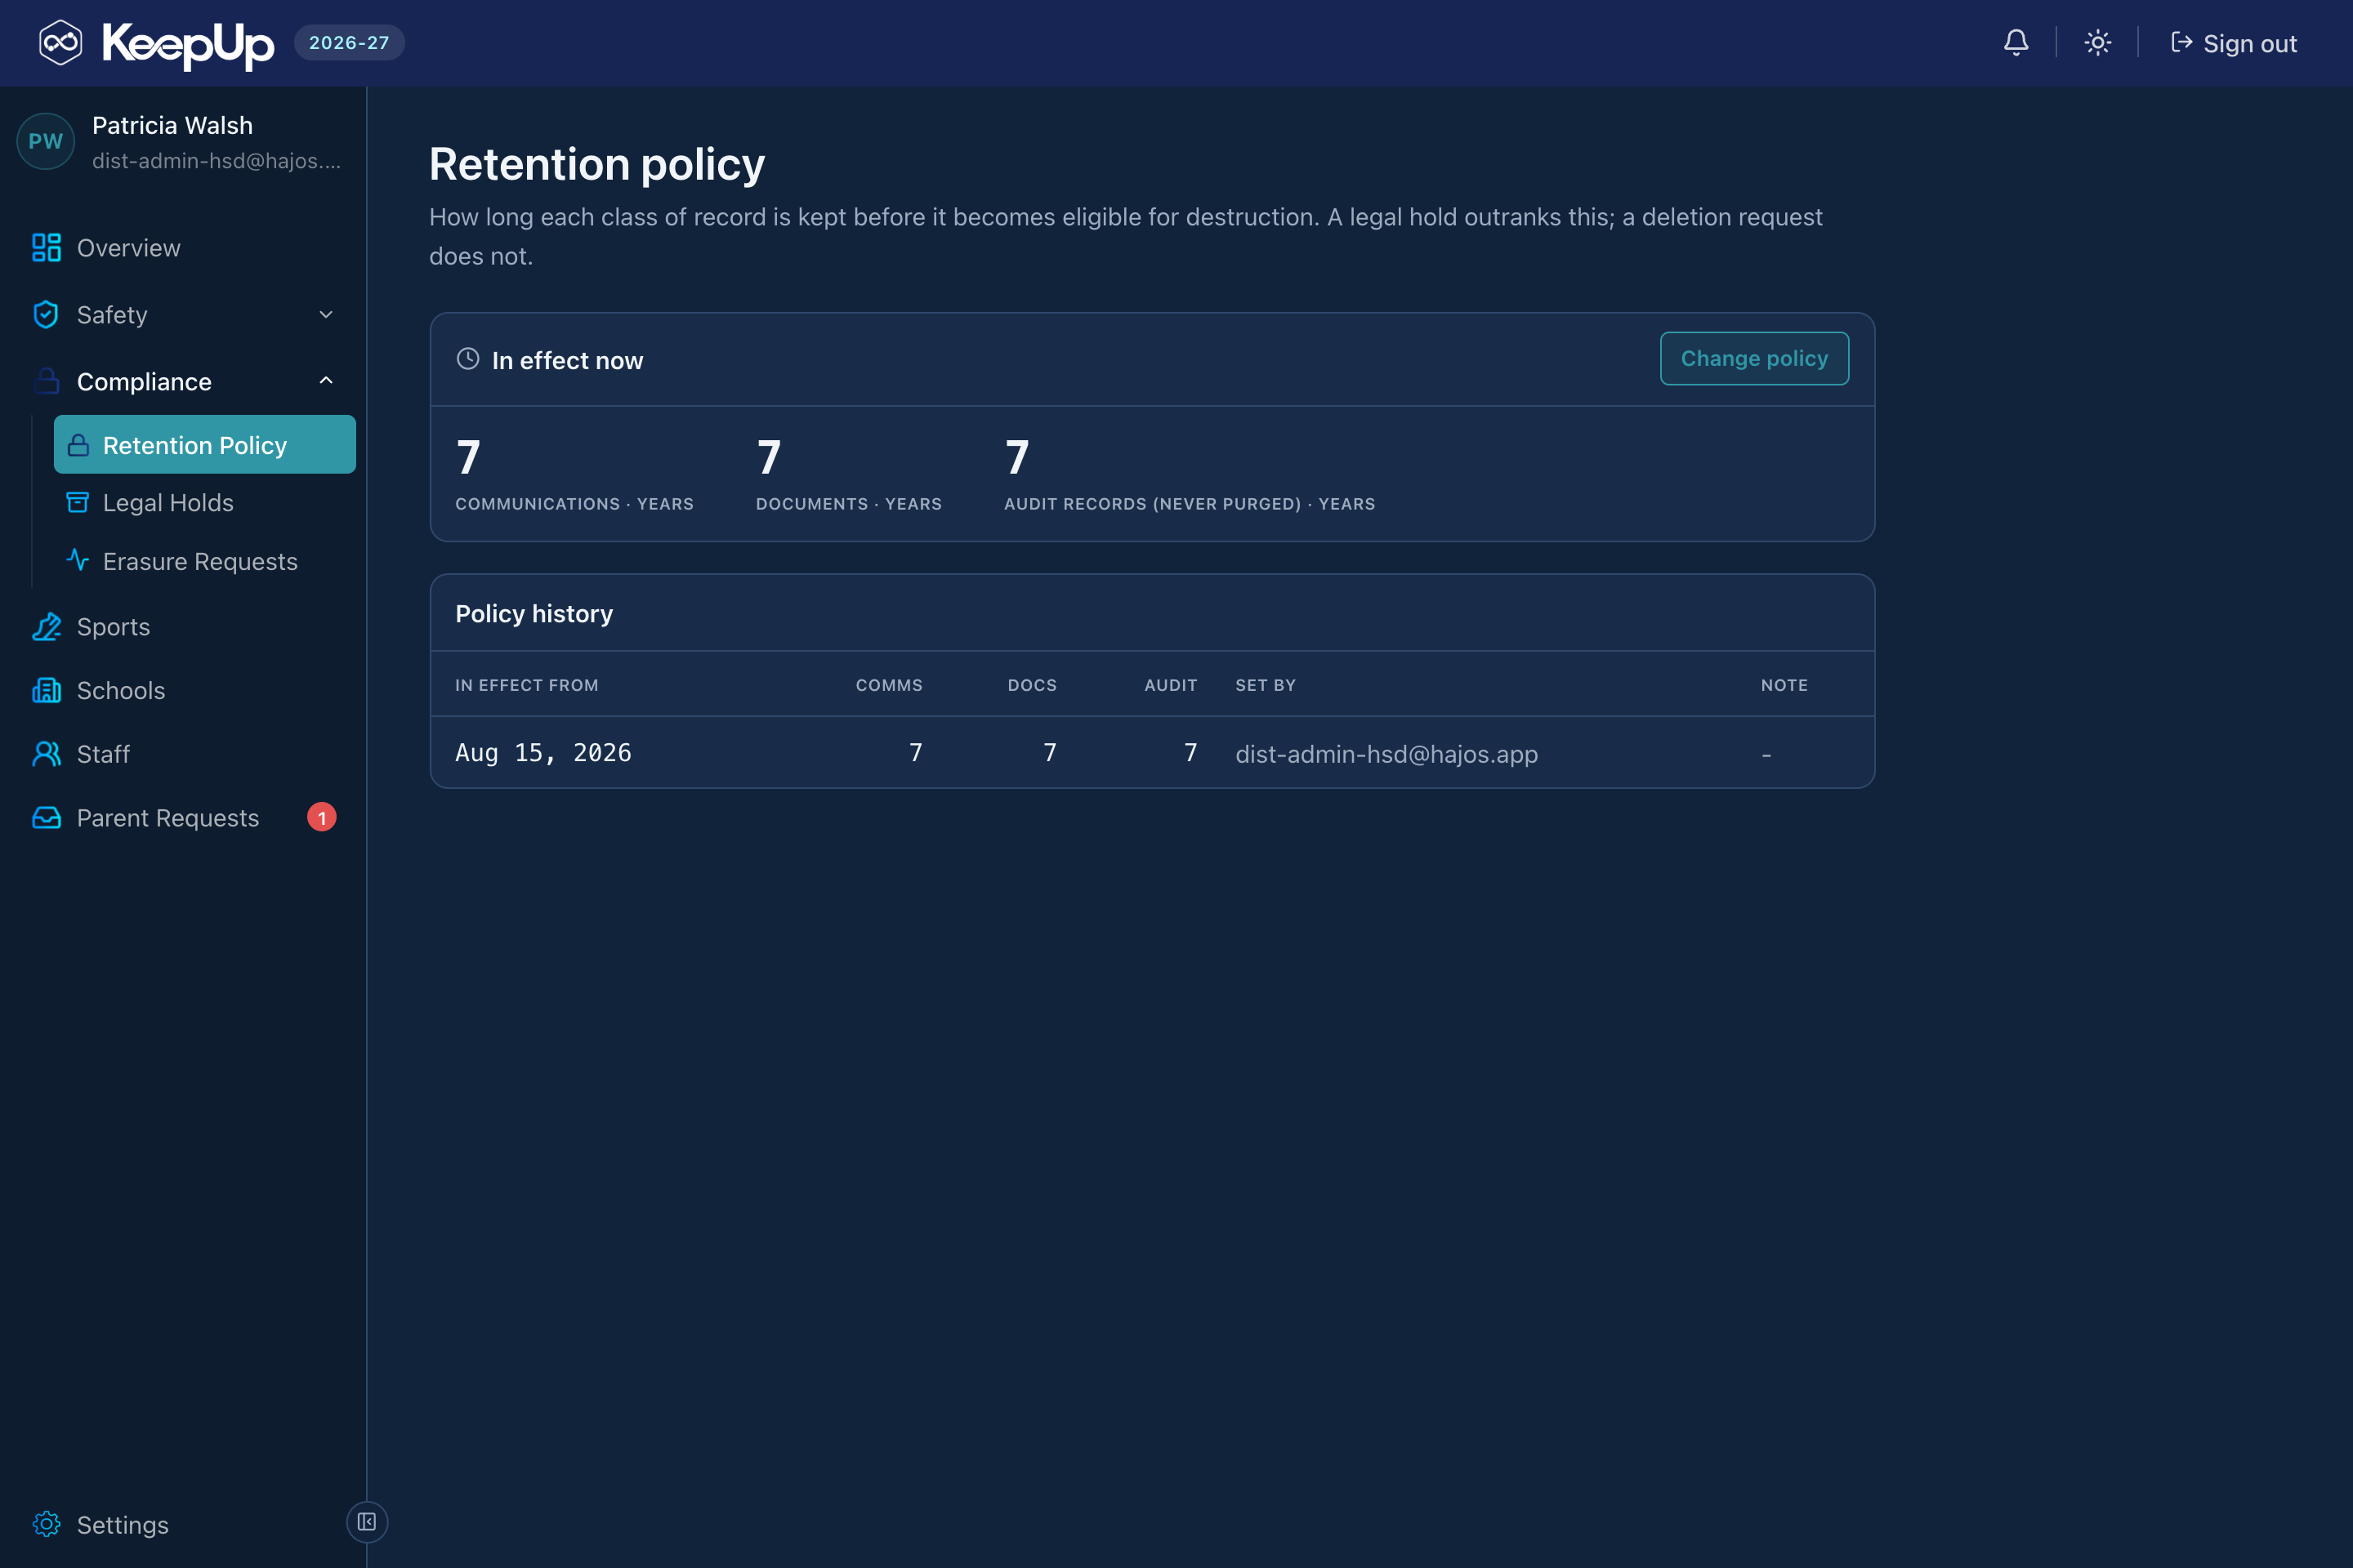
Task: Click the Legal Holds archive icon
Action: [x=77, y=502]
